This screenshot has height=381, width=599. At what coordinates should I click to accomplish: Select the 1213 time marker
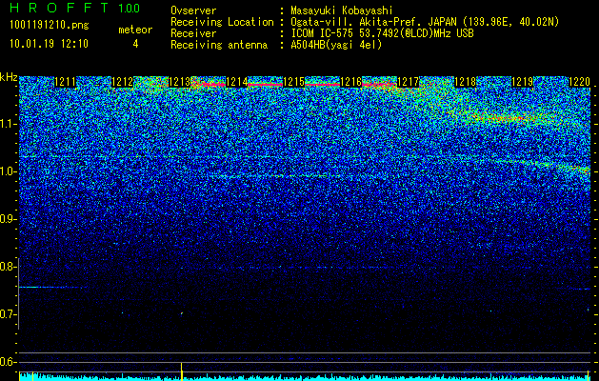(x=179, y=82)
